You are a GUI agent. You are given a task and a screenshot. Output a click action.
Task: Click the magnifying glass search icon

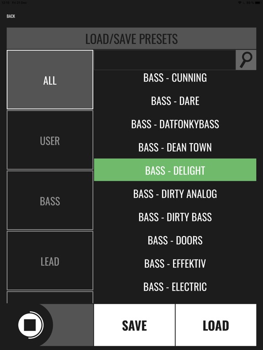coord(246,60)
